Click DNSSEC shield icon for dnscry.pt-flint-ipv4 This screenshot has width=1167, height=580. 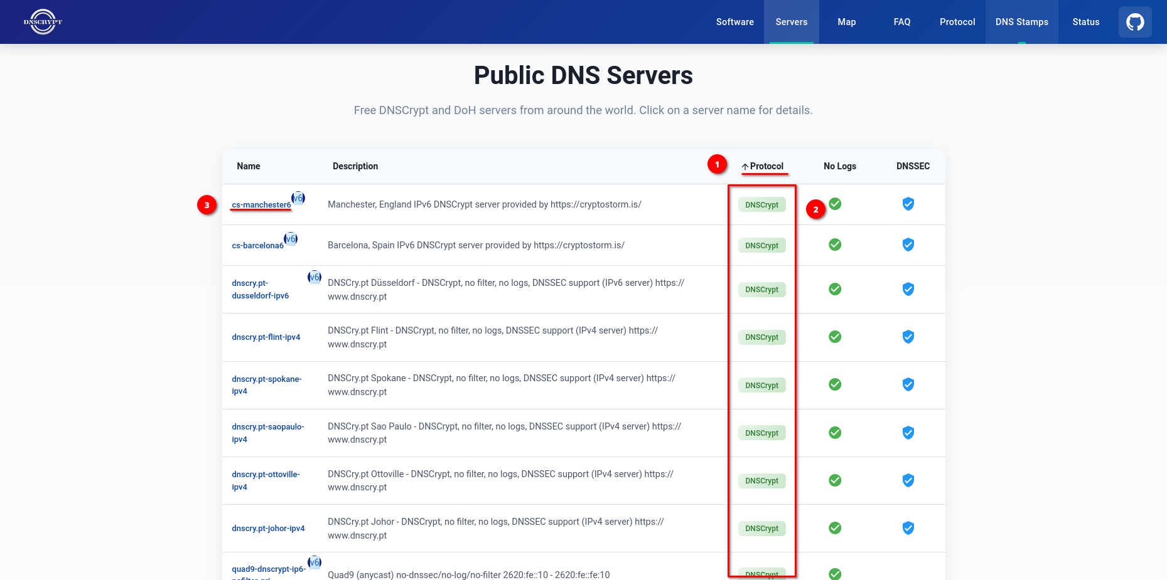(x=908, y=337)
